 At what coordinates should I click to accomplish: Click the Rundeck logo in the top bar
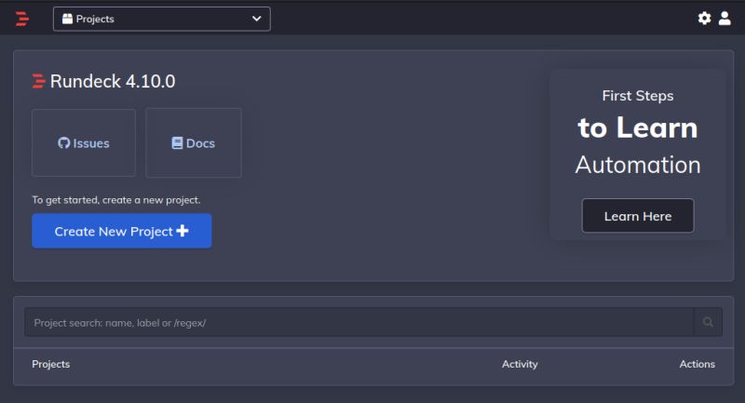coord(21,19)
